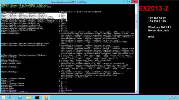Click the 'DefaultClientLanguage' property name
The height and width of the screenshot is (100, 179).
pyautogui.click(x=12, y=83)
